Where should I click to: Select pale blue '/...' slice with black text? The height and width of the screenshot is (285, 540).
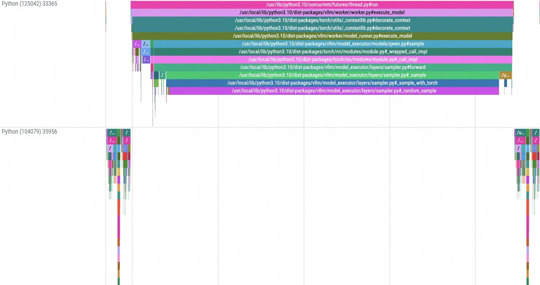tap(146, 44)
